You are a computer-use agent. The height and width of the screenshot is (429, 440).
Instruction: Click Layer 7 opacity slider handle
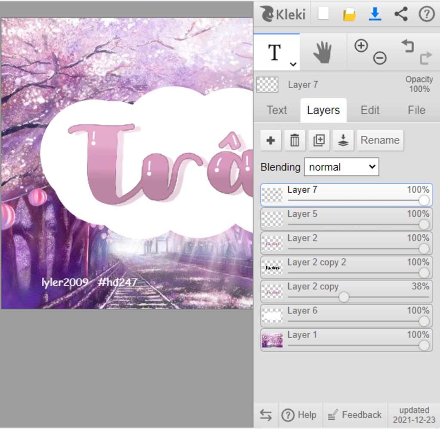(424, 200)
